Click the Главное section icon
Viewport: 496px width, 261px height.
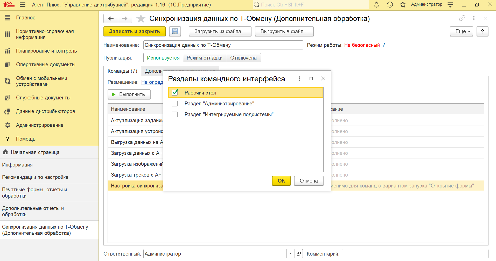(x=8, y=18)
